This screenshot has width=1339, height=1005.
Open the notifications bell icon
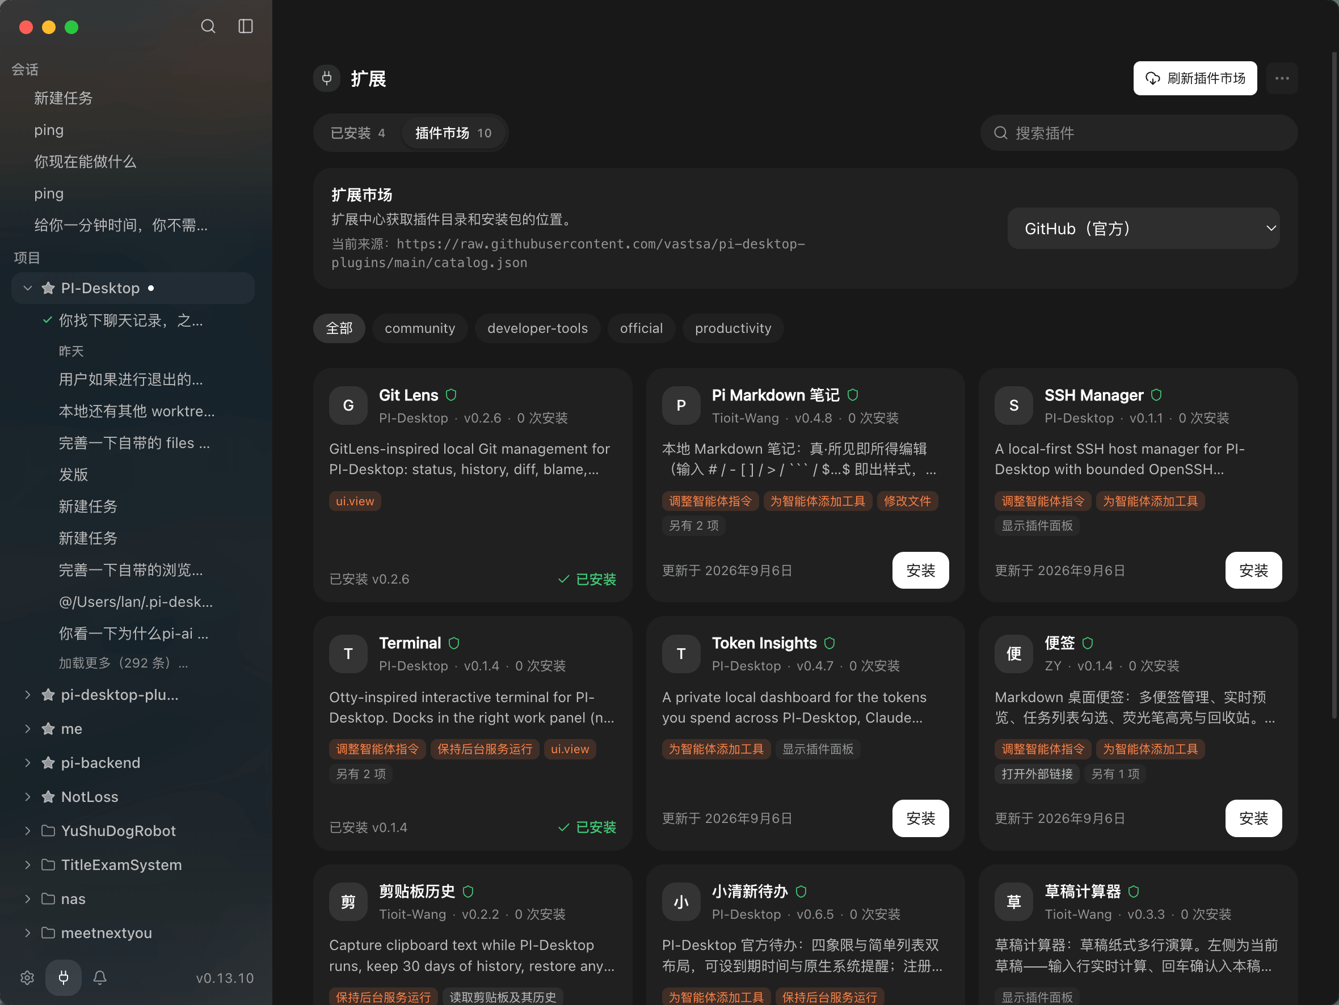100,978
